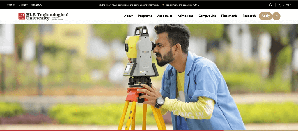
Task: Open the search magnifier icon
Action: point(271,5)
